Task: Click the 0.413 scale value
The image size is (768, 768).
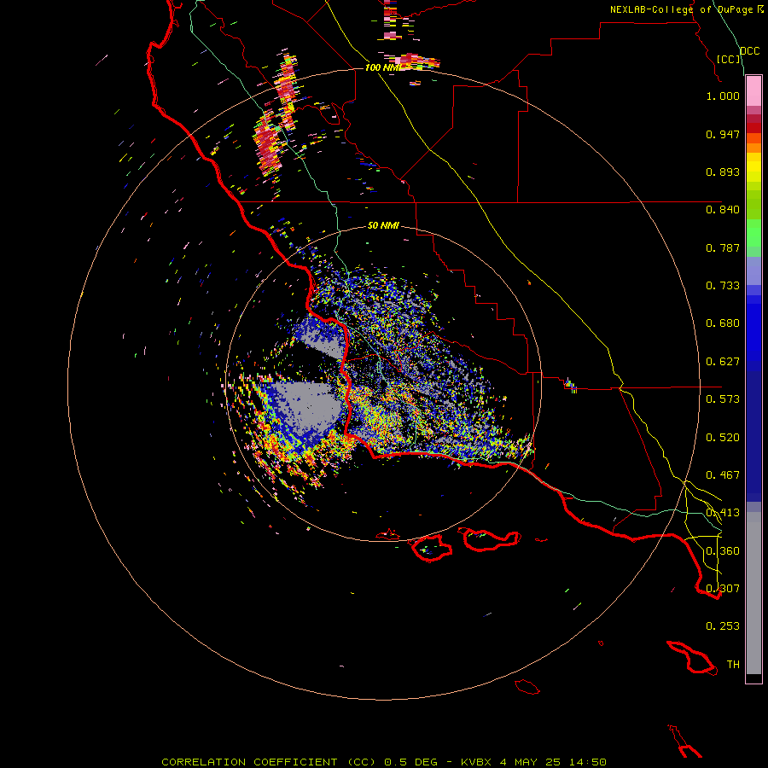Action: (723, 513)
